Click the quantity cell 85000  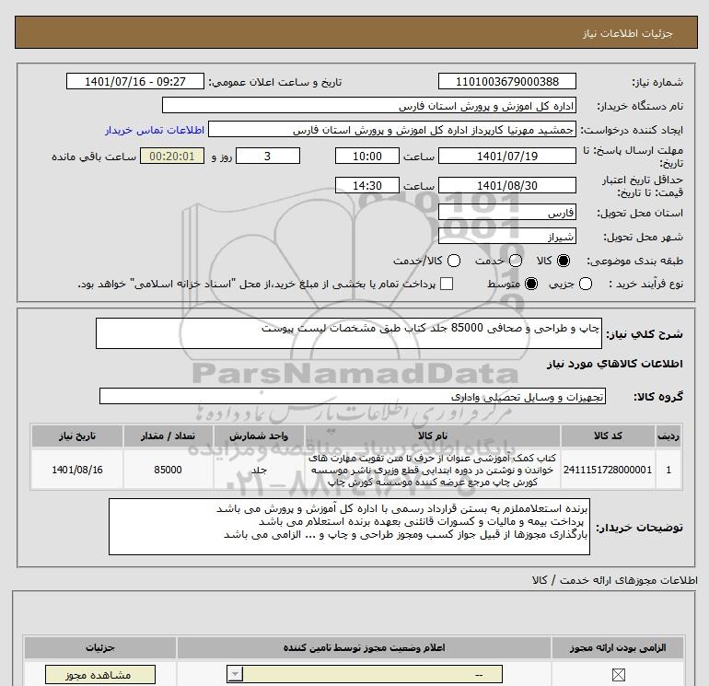tap(168, 470)
